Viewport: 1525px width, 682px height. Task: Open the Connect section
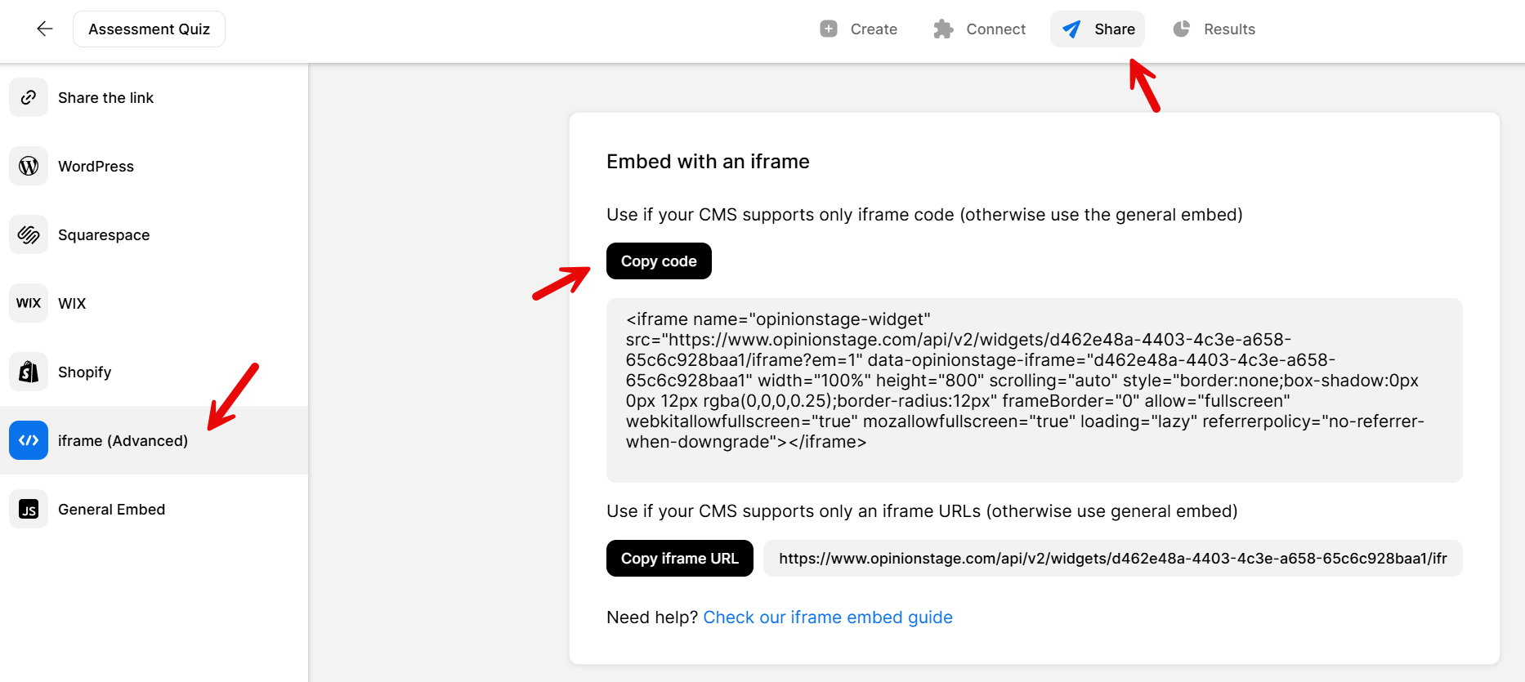(995, 29)
